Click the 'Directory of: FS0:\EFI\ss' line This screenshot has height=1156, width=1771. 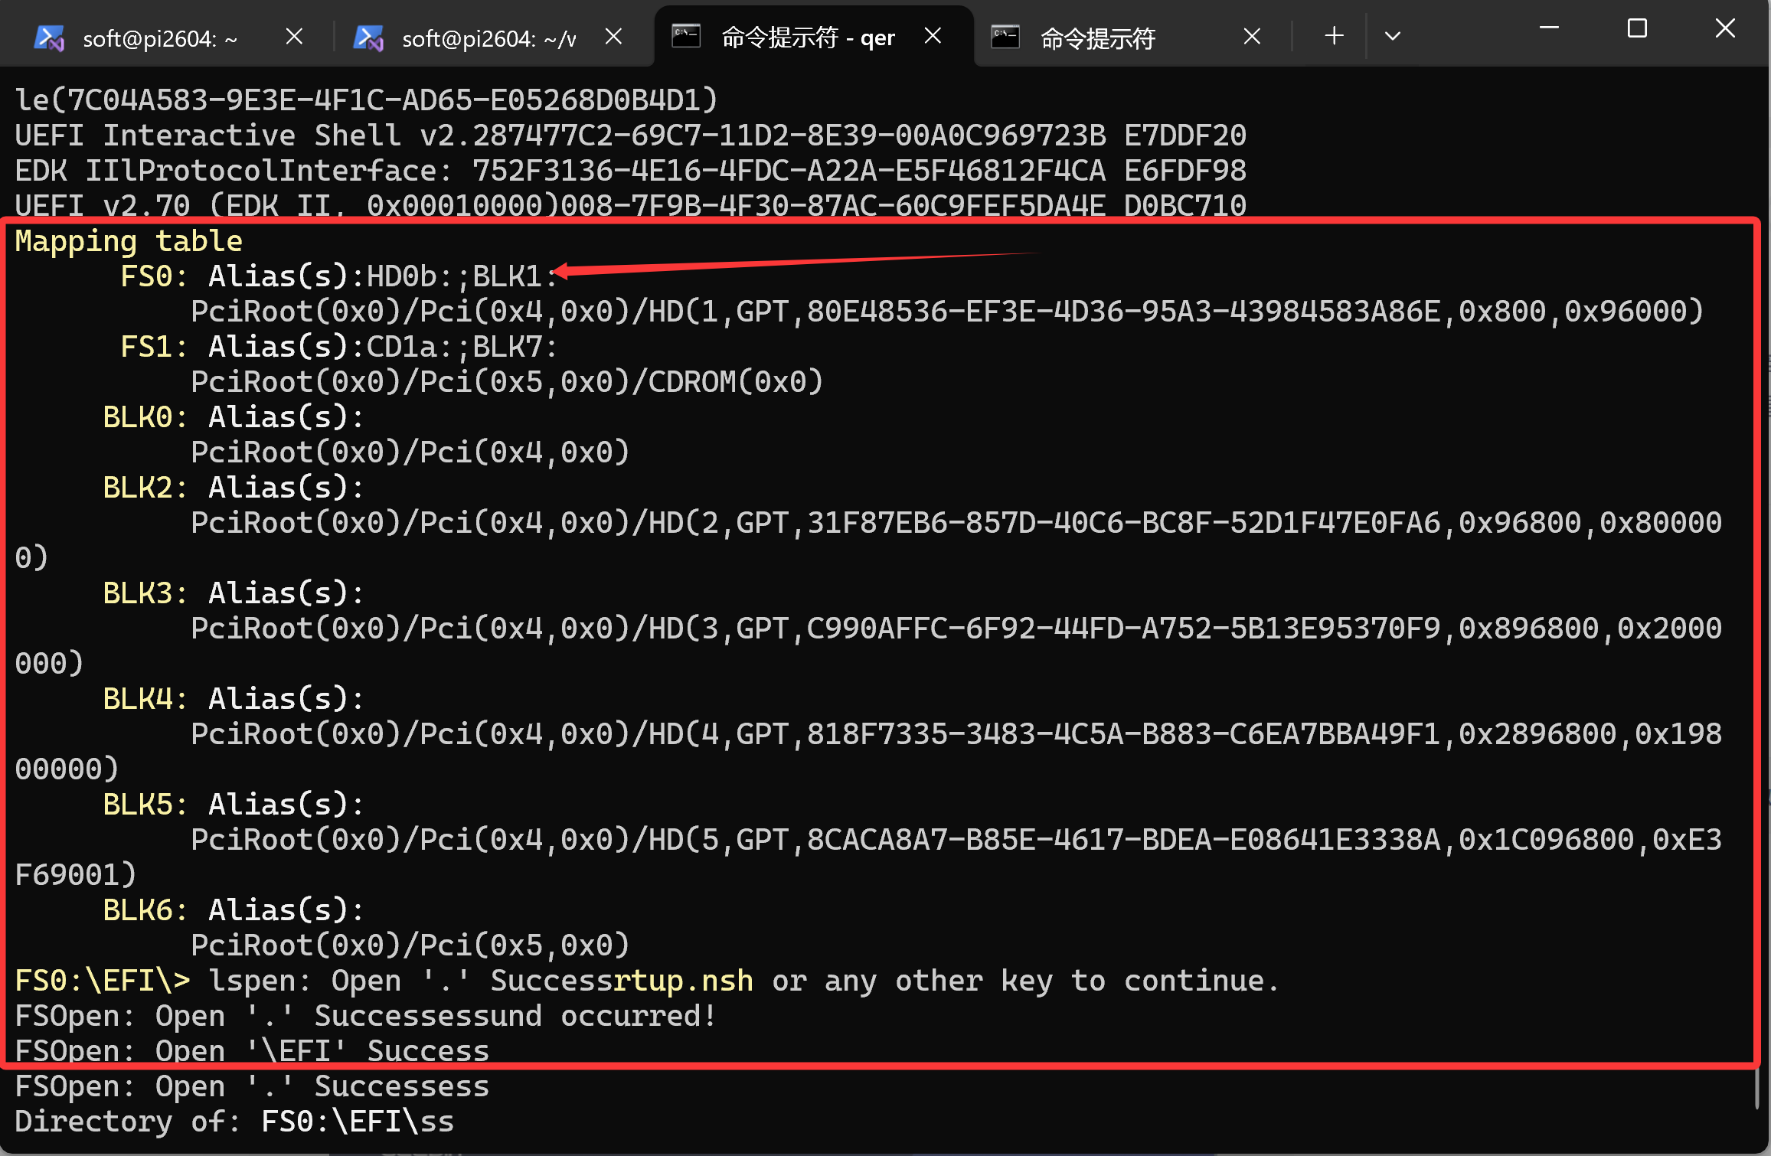click(x=234, y=1122)
